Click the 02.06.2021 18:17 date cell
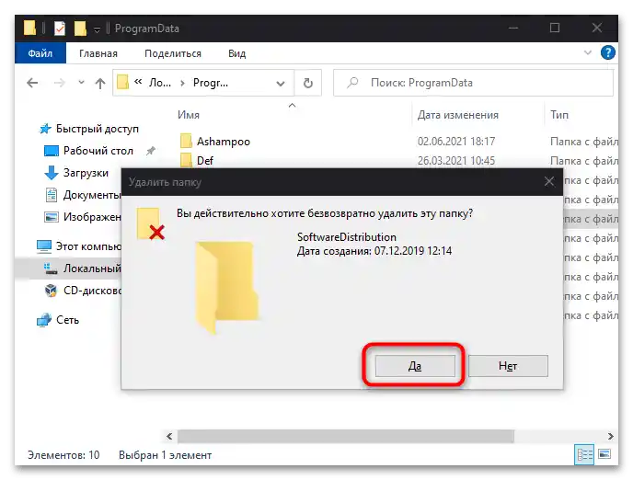Image resolution: width=633 pixels, height=480 pixels. [456, 142]
